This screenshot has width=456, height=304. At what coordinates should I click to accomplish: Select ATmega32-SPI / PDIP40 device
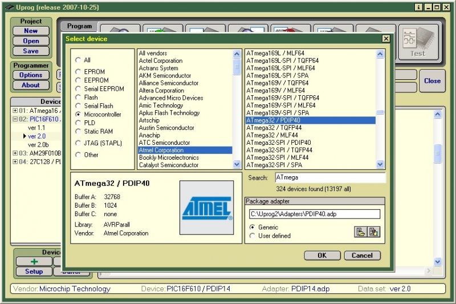pos(311,143)
